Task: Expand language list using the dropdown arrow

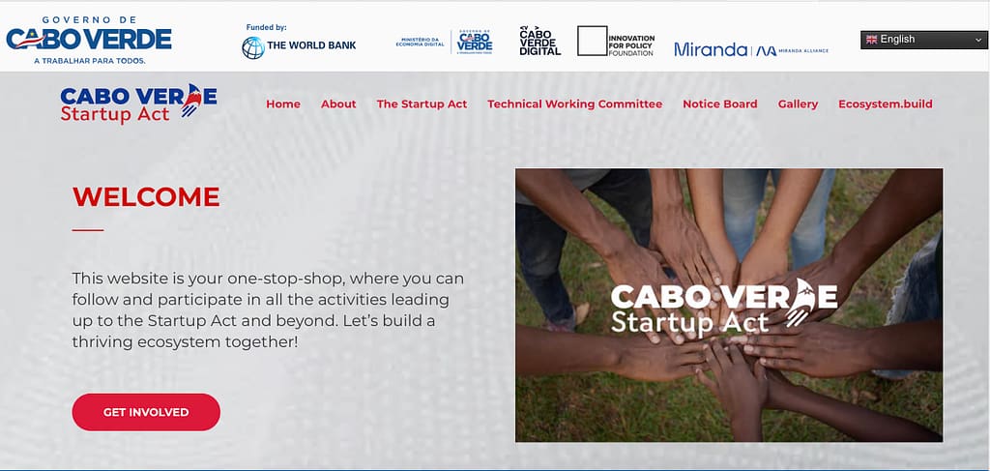Action: [978, 40]
